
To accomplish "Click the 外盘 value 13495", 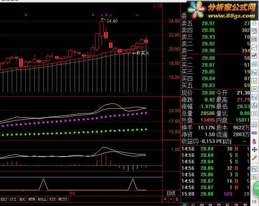I will (208, 120).
